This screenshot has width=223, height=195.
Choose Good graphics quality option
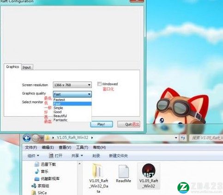[72, 112]
